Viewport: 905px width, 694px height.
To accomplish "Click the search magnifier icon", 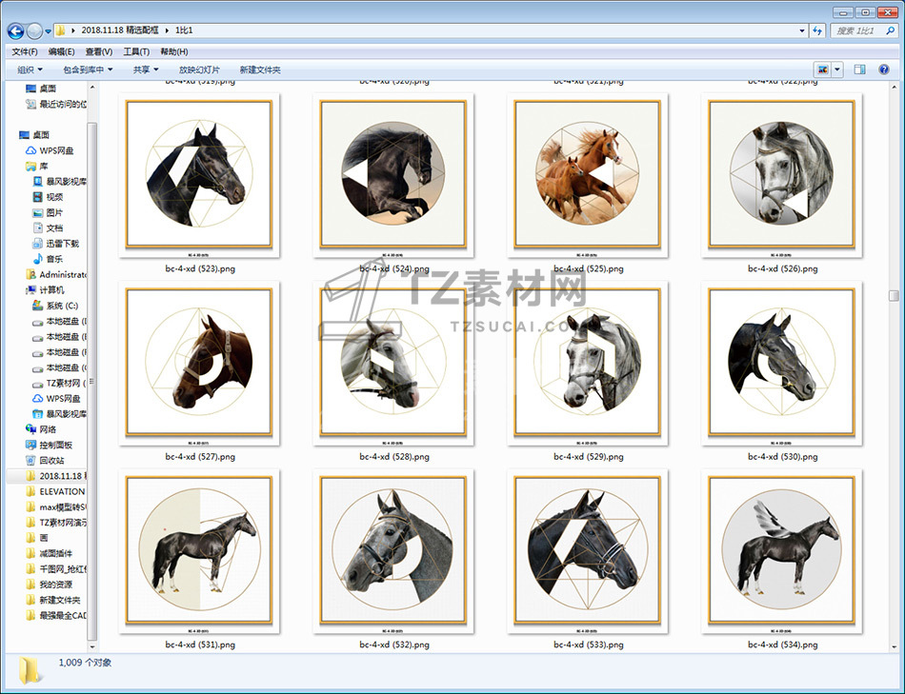I will click(x=891, y=30).
